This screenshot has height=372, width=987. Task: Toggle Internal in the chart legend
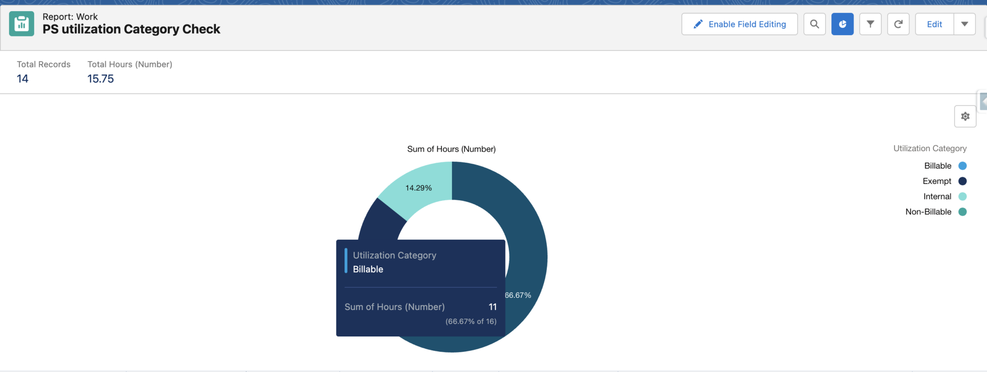(937, 196)
